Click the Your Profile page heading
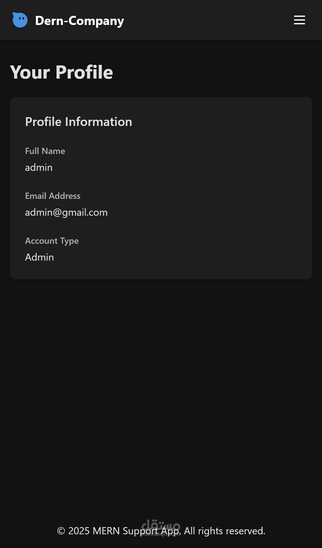The image size is (322, 548). [x=61, y=72]
